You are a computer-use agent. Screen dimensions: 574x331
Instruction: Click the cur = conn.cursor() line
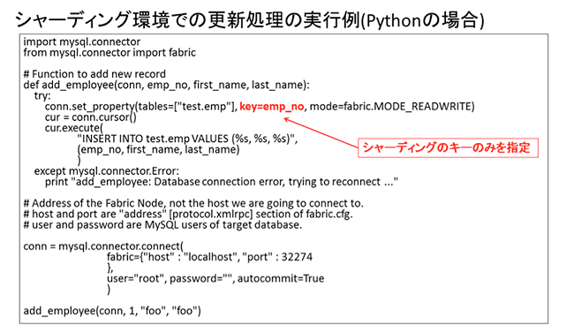[91, 117]
